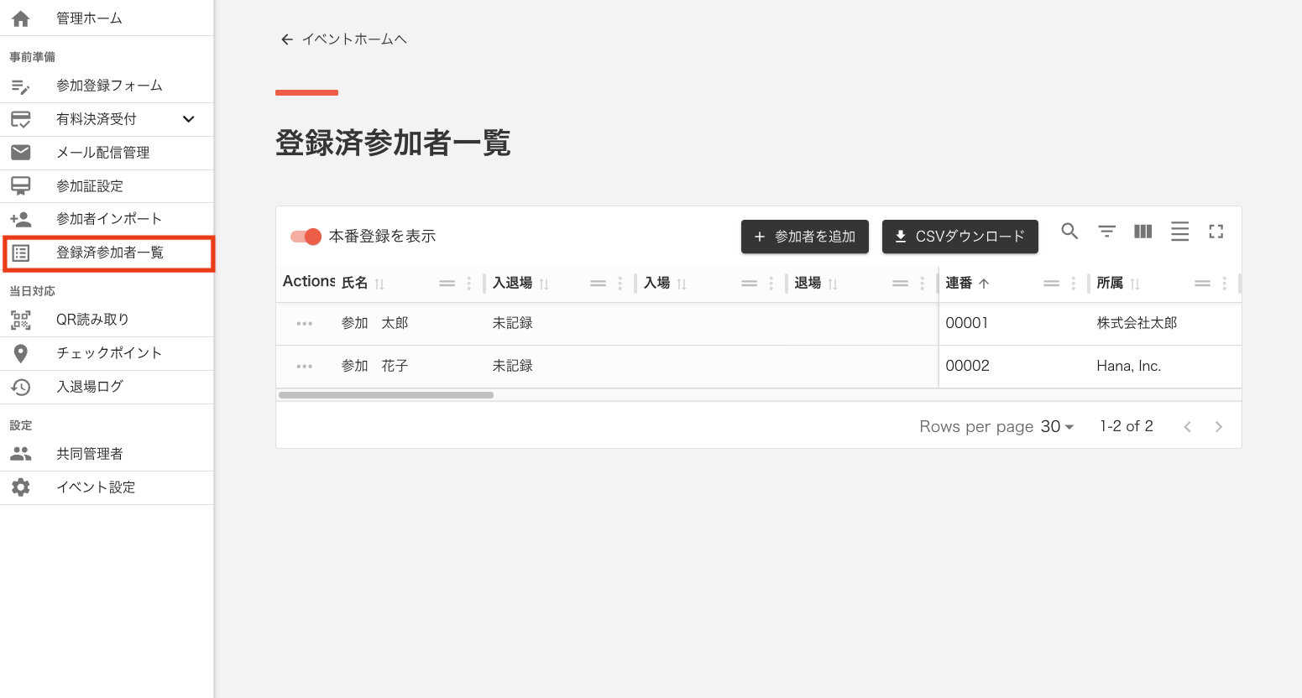
Task: Open the column visibility icon
Action: (1143, 232)
